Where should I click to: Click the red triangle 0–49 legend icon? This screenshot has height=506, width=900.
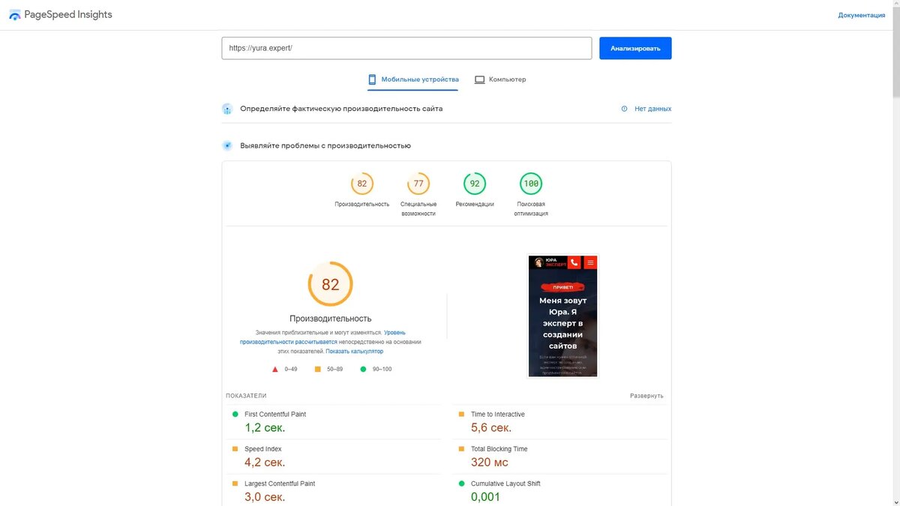coord(275,369)
